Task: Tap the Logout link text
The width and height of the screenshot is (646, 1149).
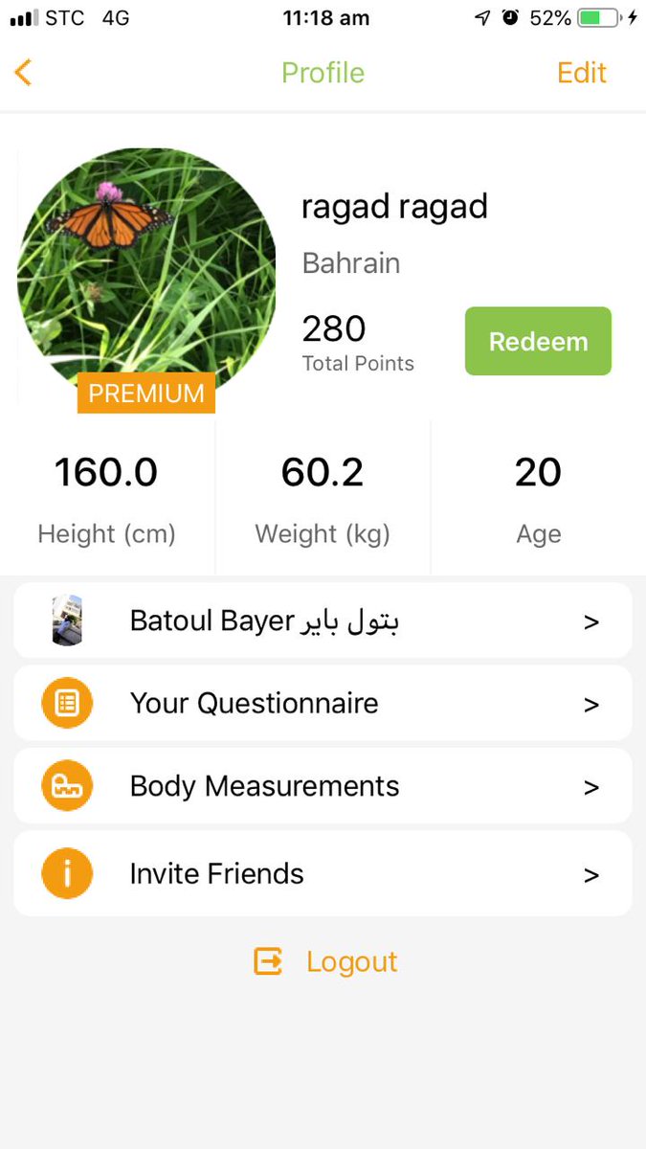Action: click(351, 962)
